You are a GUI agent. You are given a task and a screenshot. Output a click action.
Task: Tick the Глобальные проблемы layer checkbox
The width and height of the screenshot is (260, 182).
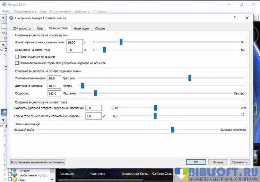tap(10, 175)
